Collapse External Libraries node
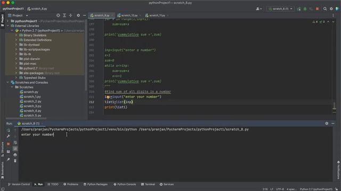Viewport: 341px width, 191px height. pos(7,26)
